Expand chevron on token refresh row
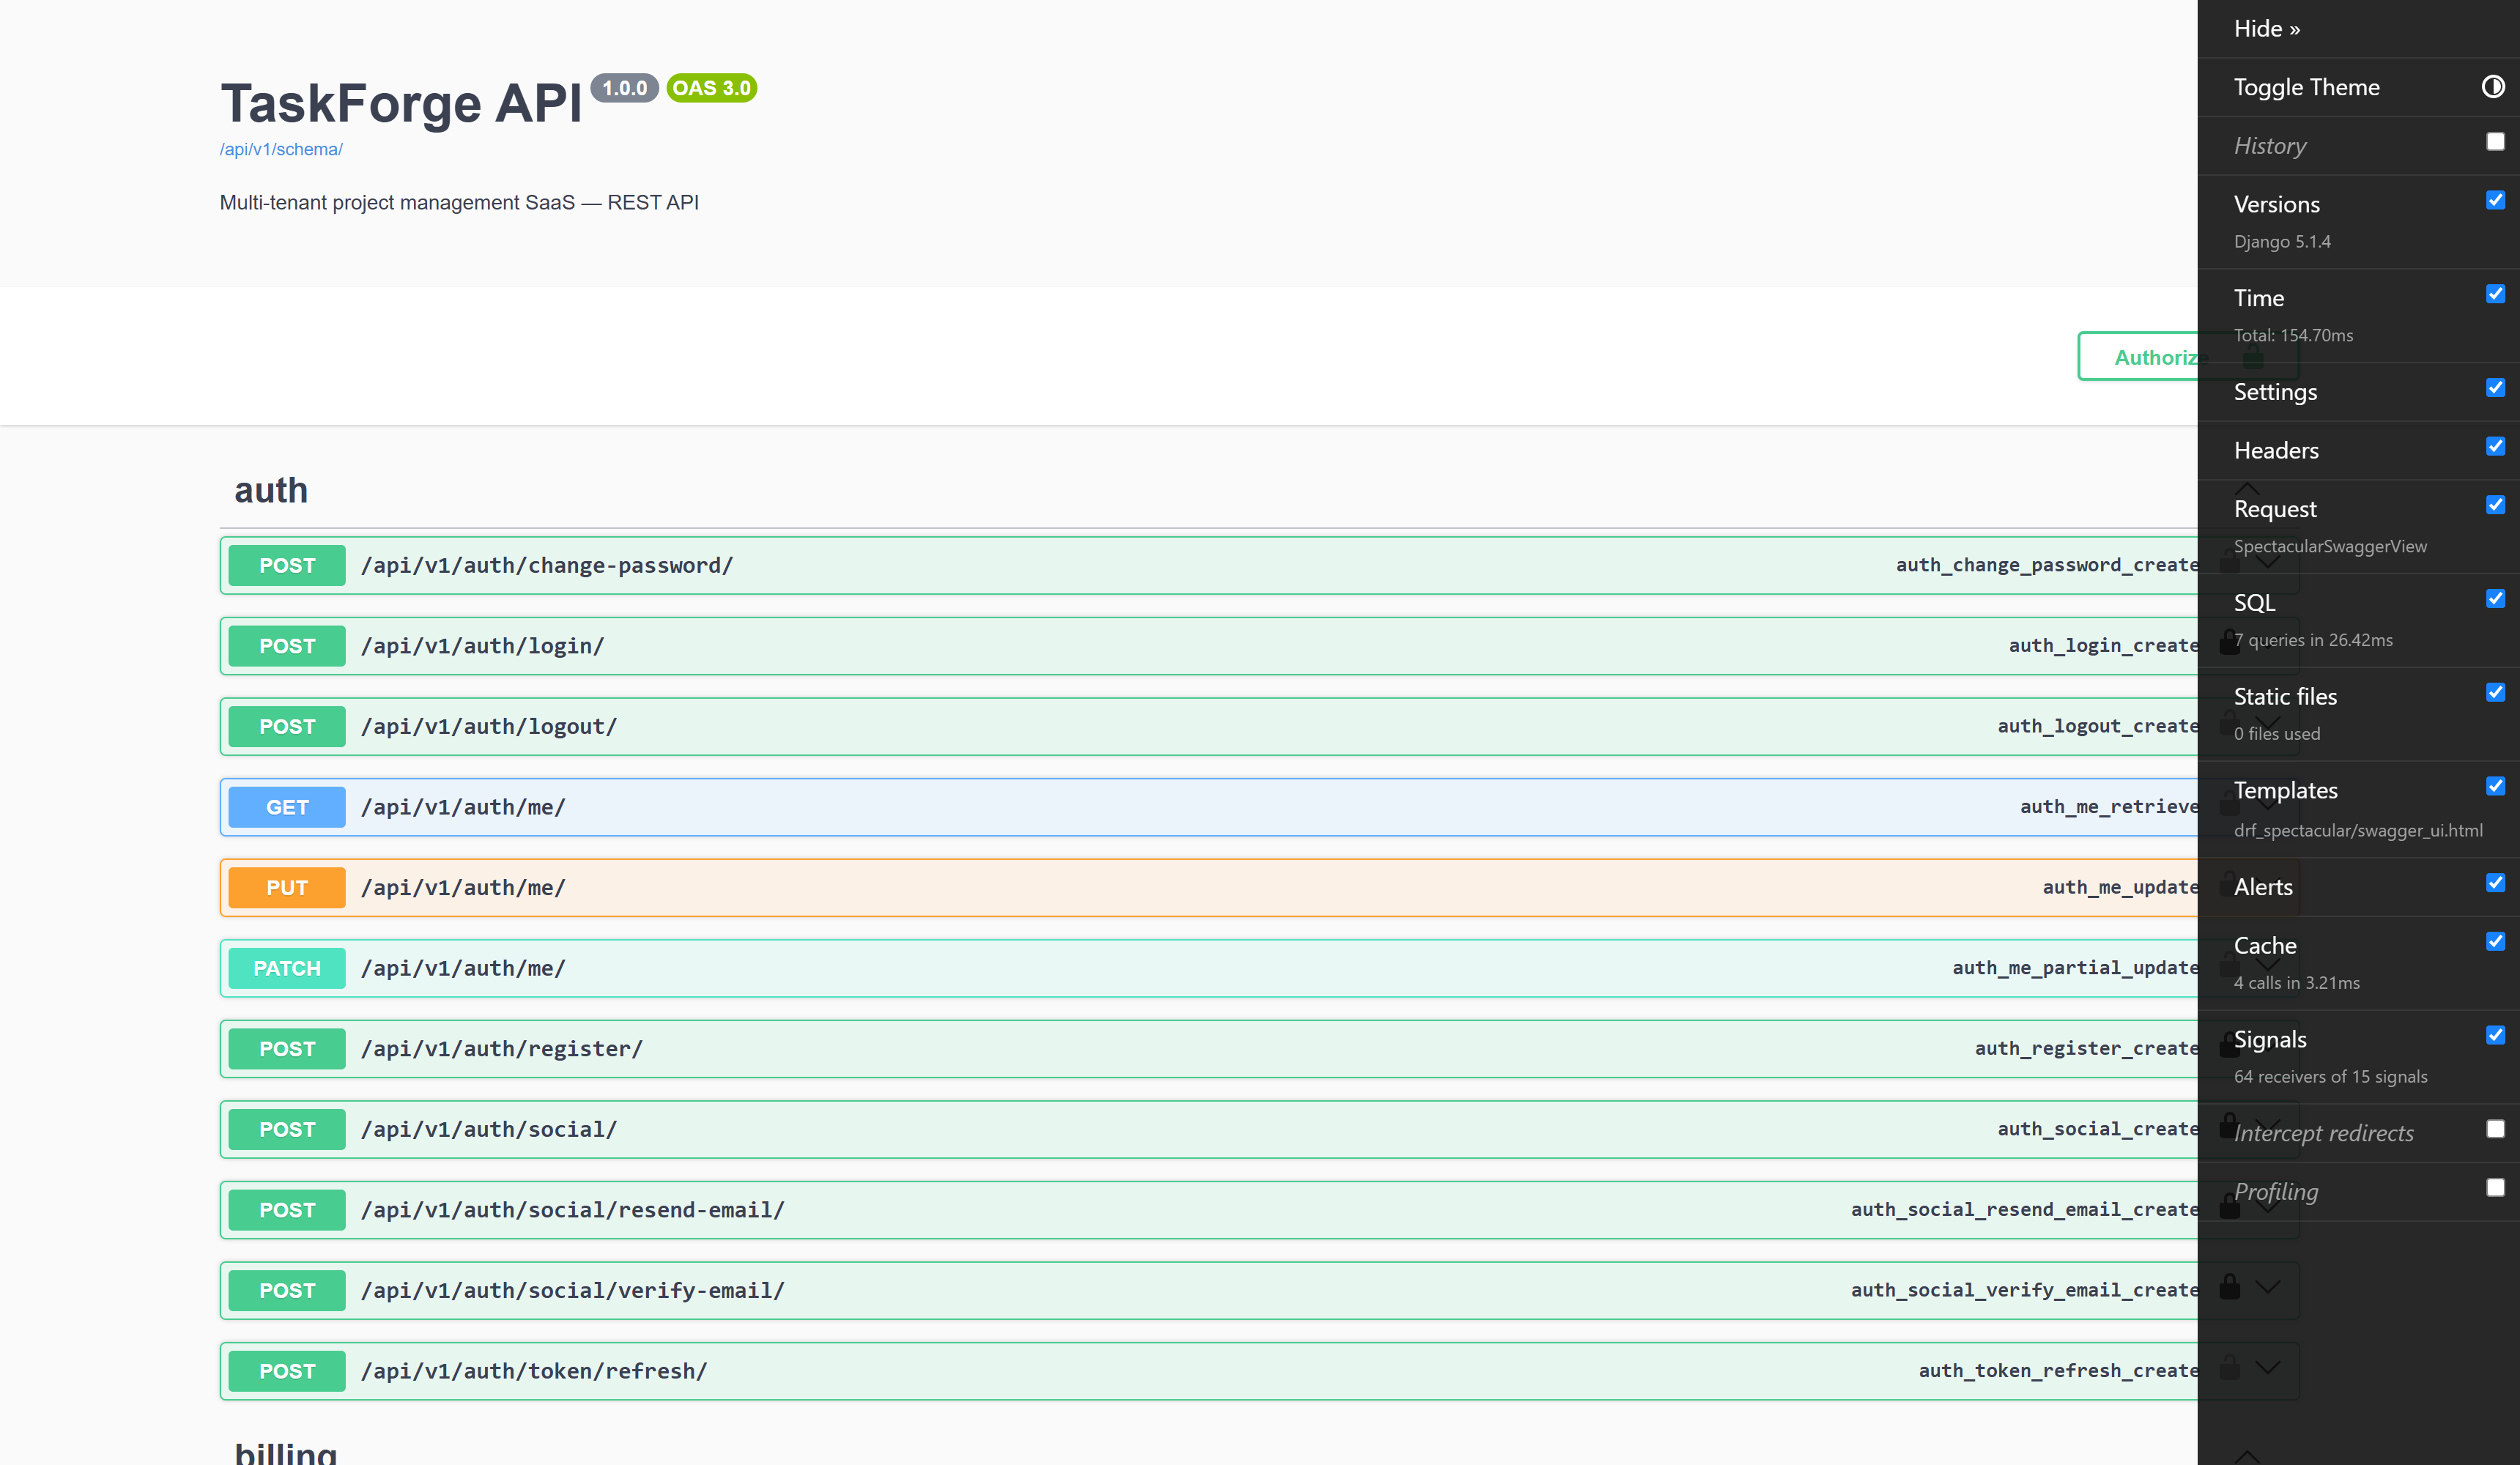The image size is (2520, 1465). click(2267, 1368)
